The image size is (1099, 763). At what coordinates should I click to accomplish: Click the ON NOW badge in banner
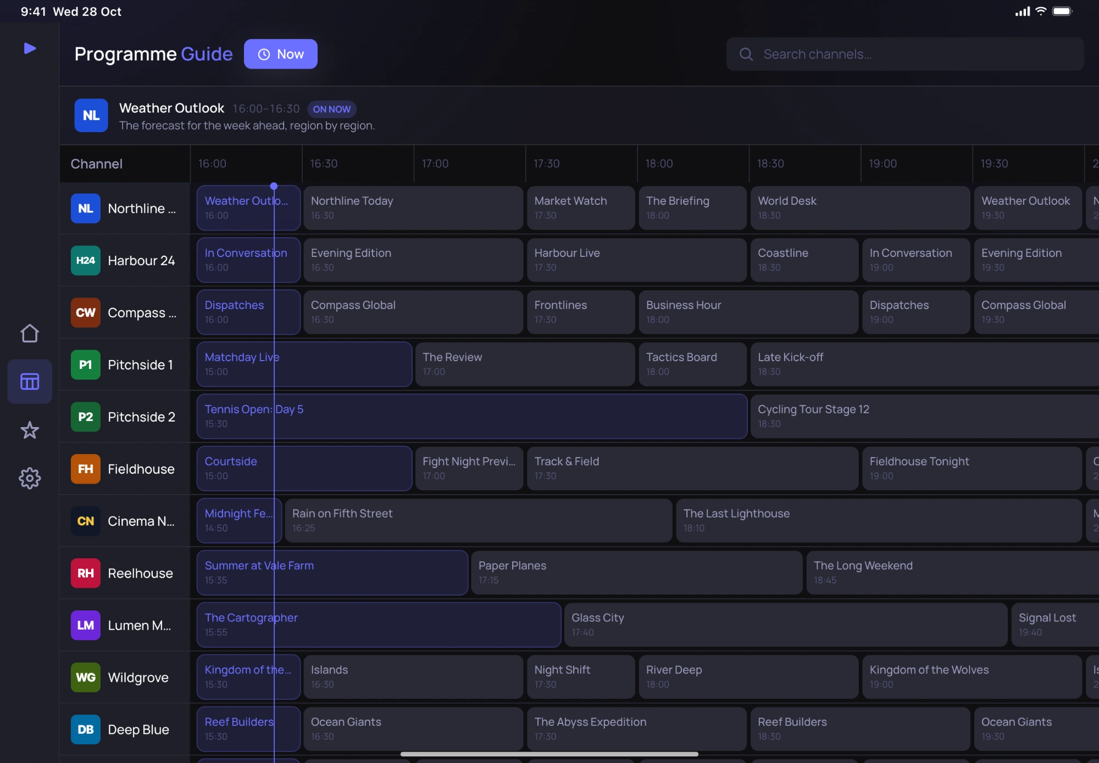(x=332, y=109)
